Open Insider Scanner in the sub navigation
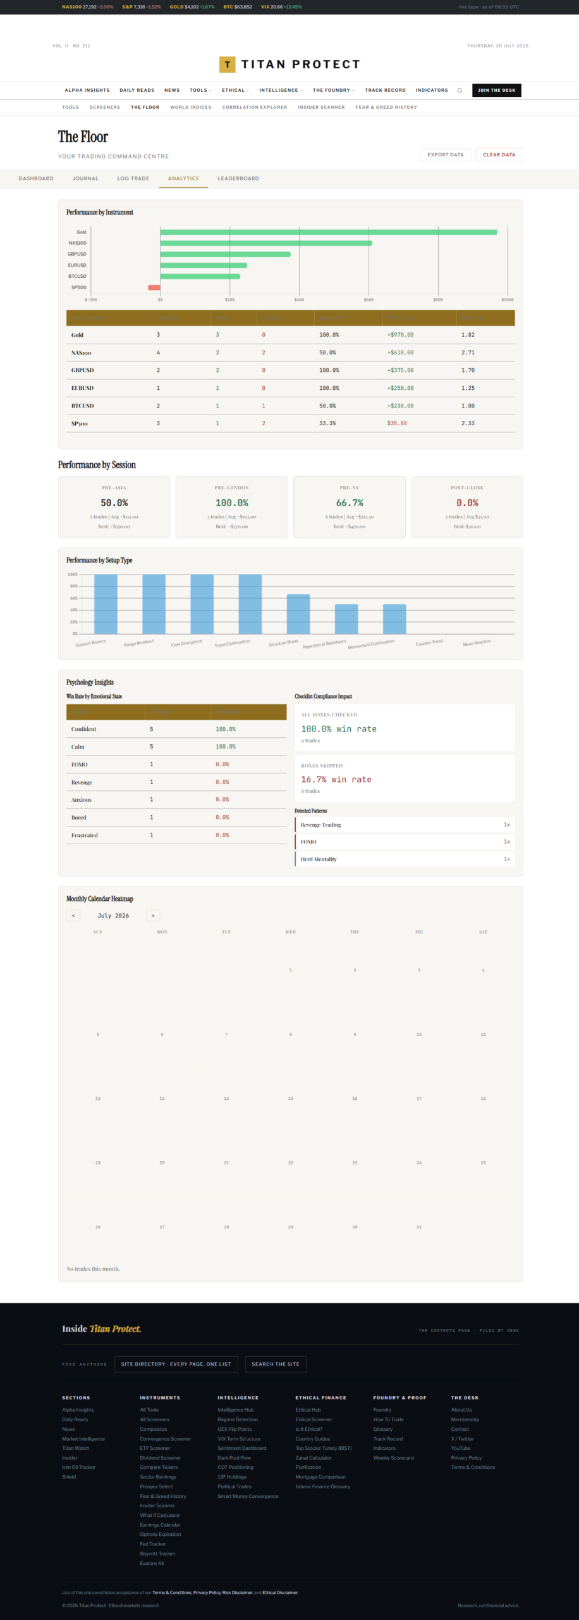Viewport: 579px width, 1620px height. click(x=321, y=108)
